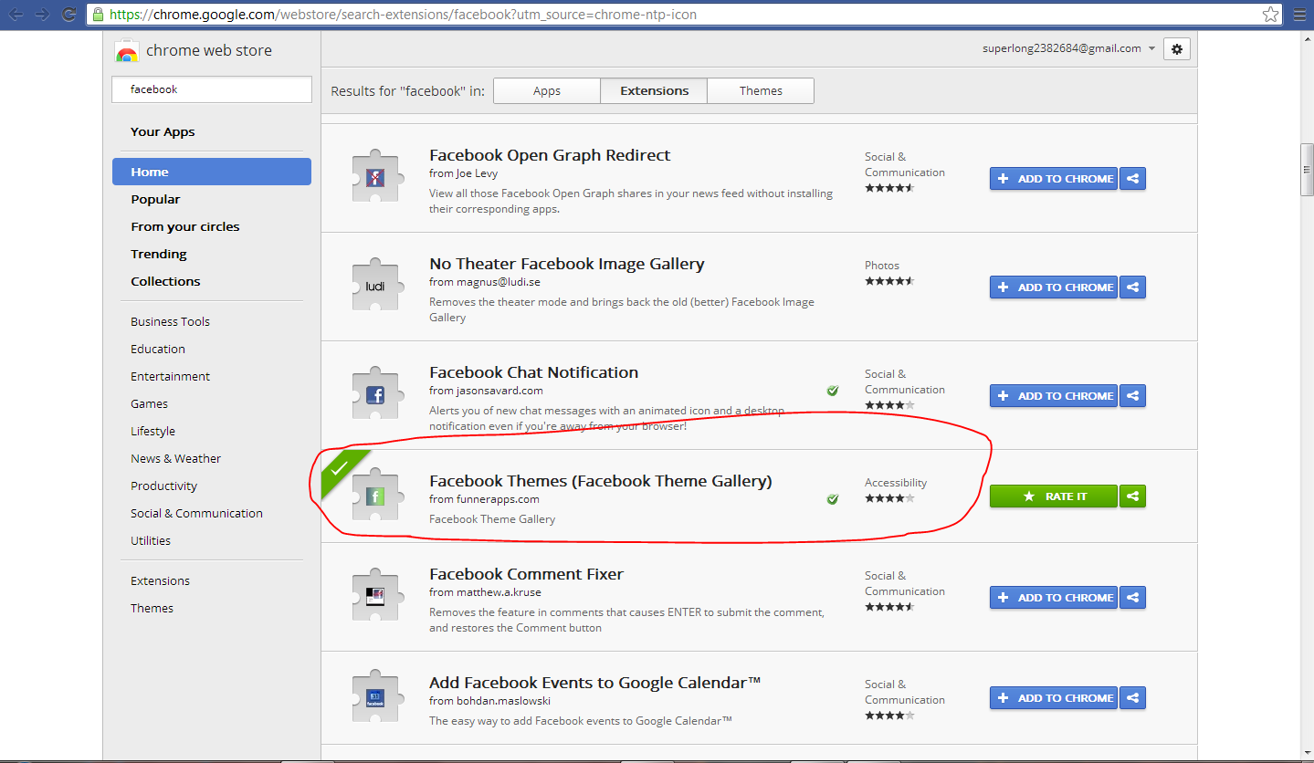Open Extensions link in sidebar bottom

[x=160, y=580]
